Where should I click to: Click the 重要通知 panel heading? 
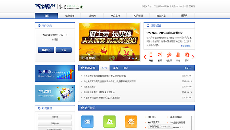pos(156,26)
